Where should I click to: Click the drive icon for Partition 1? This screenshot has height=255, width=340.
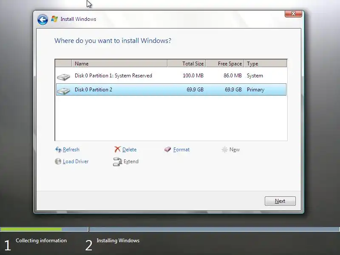coord(63,77)
